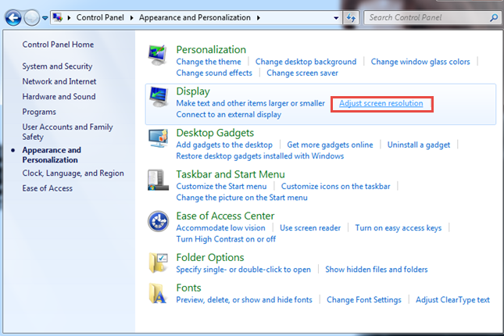The height and width of the screenshot is (336, 504).
Task: Open the Fonts heading
Action: (188, 288)
